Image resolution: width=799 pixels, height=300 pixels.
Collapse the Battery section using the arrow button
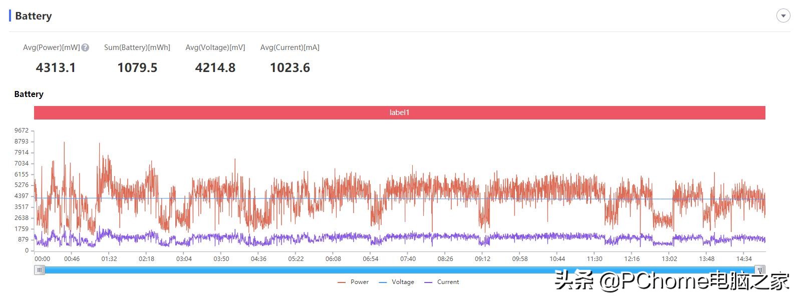coord(783,16)
